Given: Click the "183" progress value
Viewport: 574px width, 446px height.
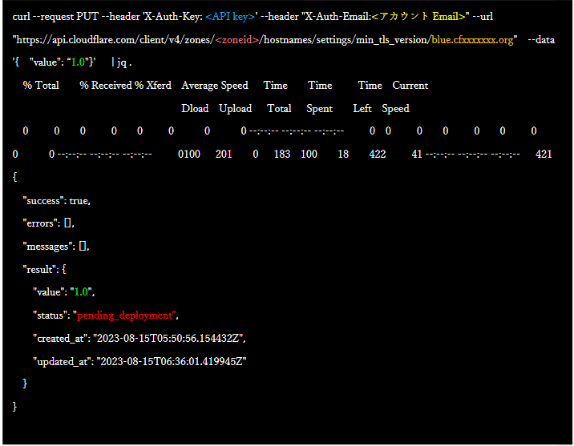Looking at the screenshot, I should [282, 155].
